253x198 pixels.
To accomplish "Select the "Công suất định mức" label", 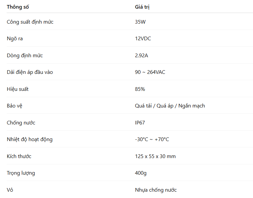I will (x=30, y=22).
